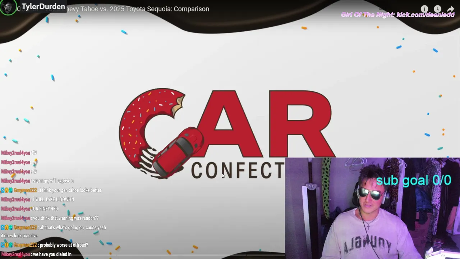
Task: Select 'ah that's what's going on, cause yeah'
Action: coord(73,228)
